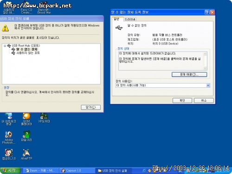The width and height of the screenshot is (232, 174).
Task: Click the help question-mark title bar button
Action: pos(207,12)
